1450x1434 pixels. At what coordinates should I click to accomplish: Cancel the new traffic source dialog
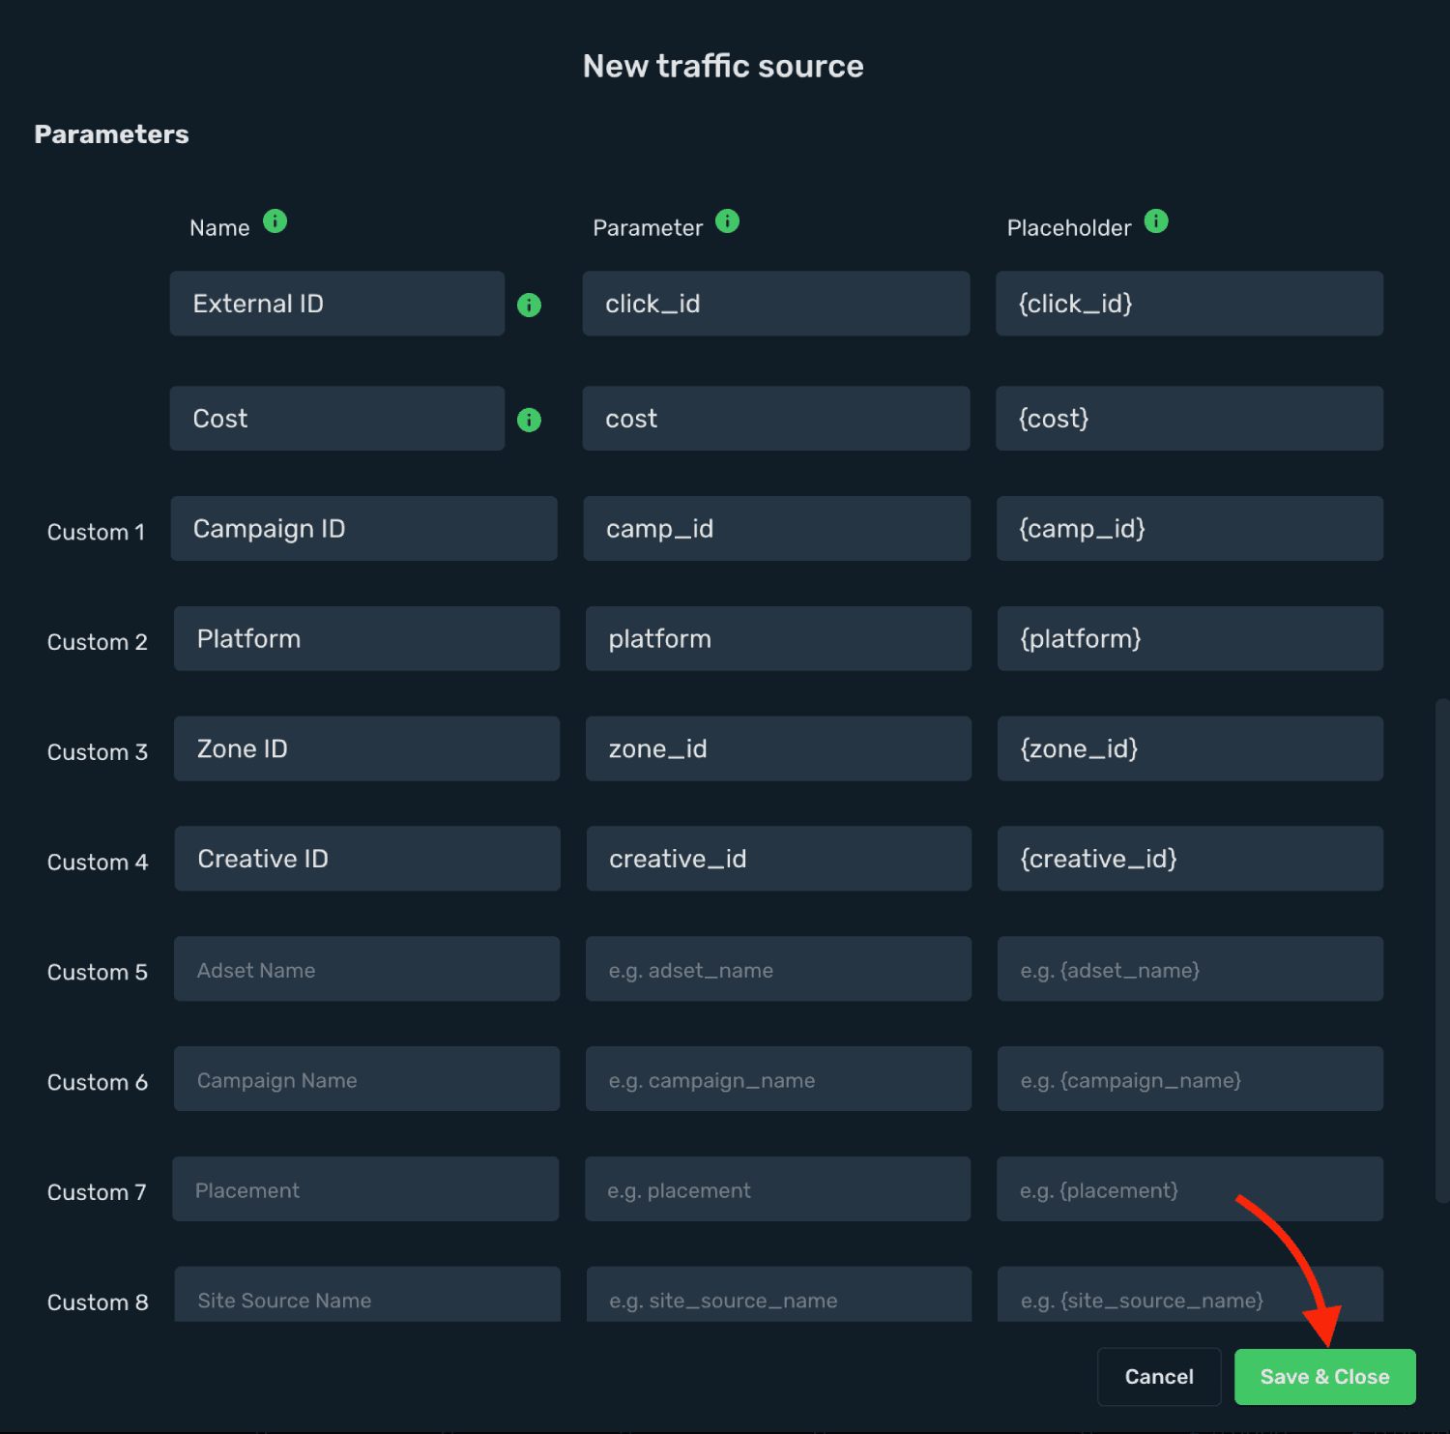1159,1376
